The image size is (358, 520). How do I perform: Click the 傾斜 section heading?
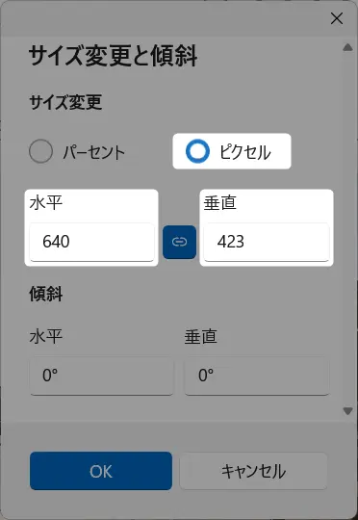46,294
